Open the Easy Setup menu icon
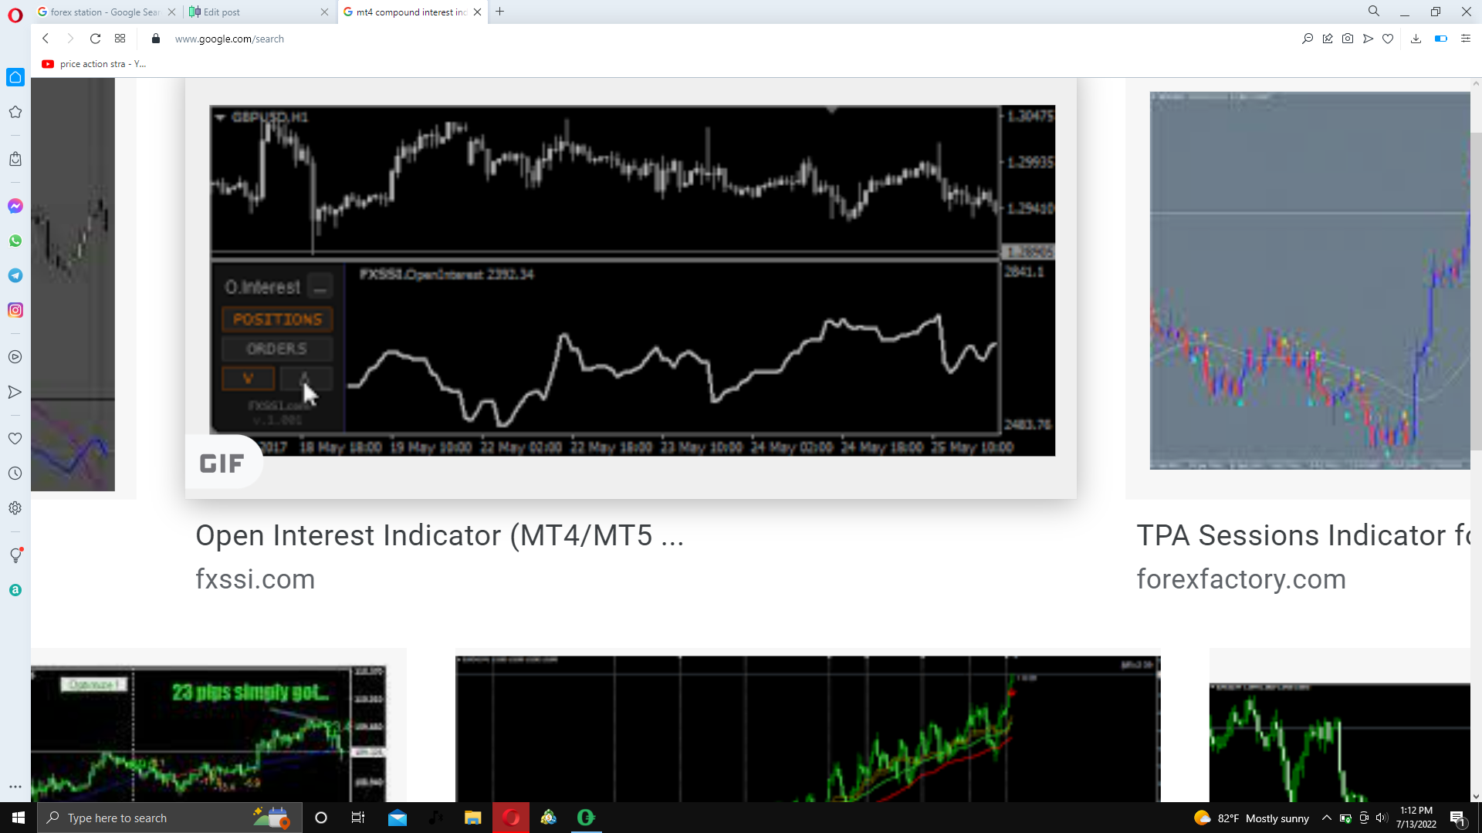Screen dimensions: 1482x833 click(x=1466, y=39)
